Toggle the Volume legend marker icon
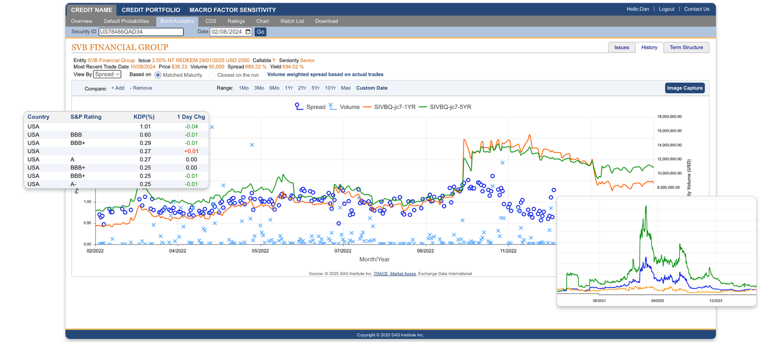 332,107
